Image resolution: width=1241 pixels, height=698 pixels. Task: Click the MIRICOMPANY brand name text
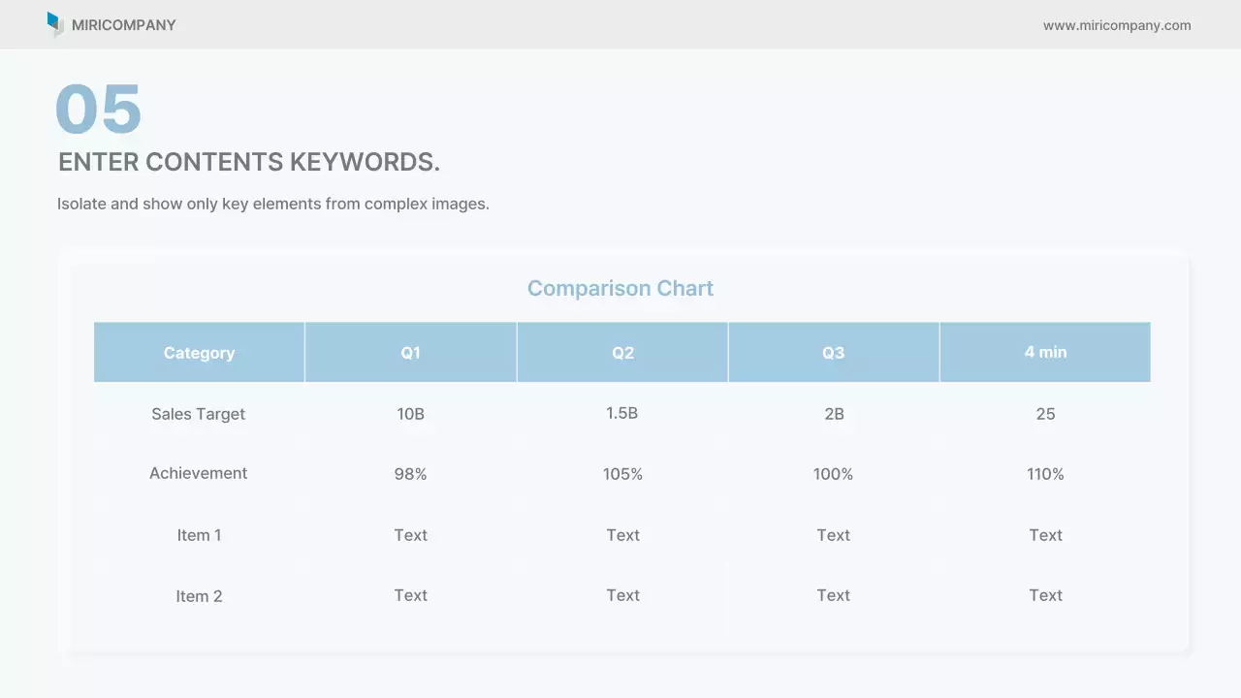pos(124,25)
